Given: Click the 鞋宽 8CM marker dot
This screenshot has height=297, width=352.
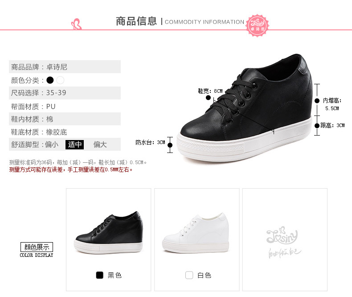Looking at the screenshot, I should click(x=209, y=98).
